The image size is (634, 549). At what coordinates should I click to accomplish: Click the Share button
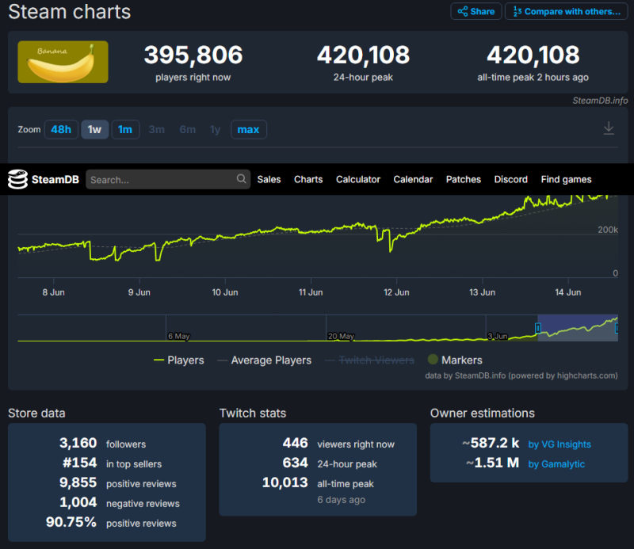tap(476, 11)
